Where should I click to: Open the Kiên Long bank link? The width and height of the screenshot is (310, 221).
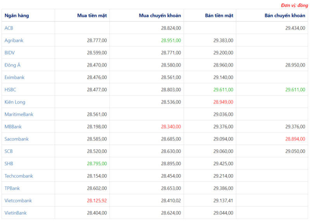[15, 102]
